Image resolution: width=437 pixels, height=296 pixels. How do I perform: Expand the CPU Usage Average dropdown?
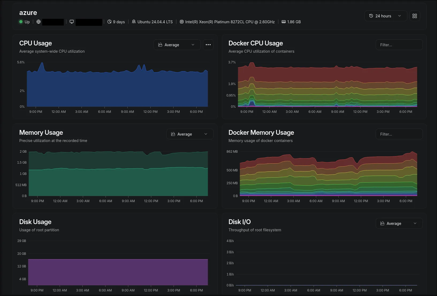[x=177, y=45]
